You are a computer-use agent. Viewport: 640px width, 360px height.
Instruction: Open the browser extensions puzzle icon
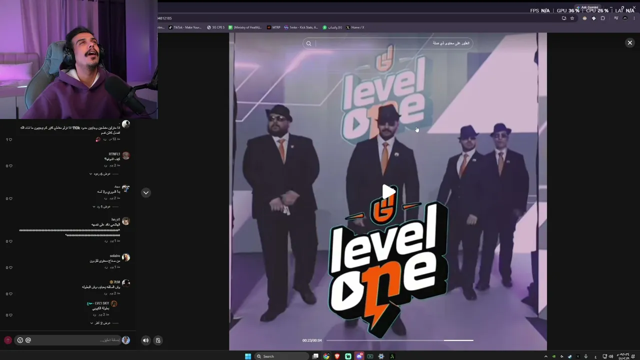(603, 18)
